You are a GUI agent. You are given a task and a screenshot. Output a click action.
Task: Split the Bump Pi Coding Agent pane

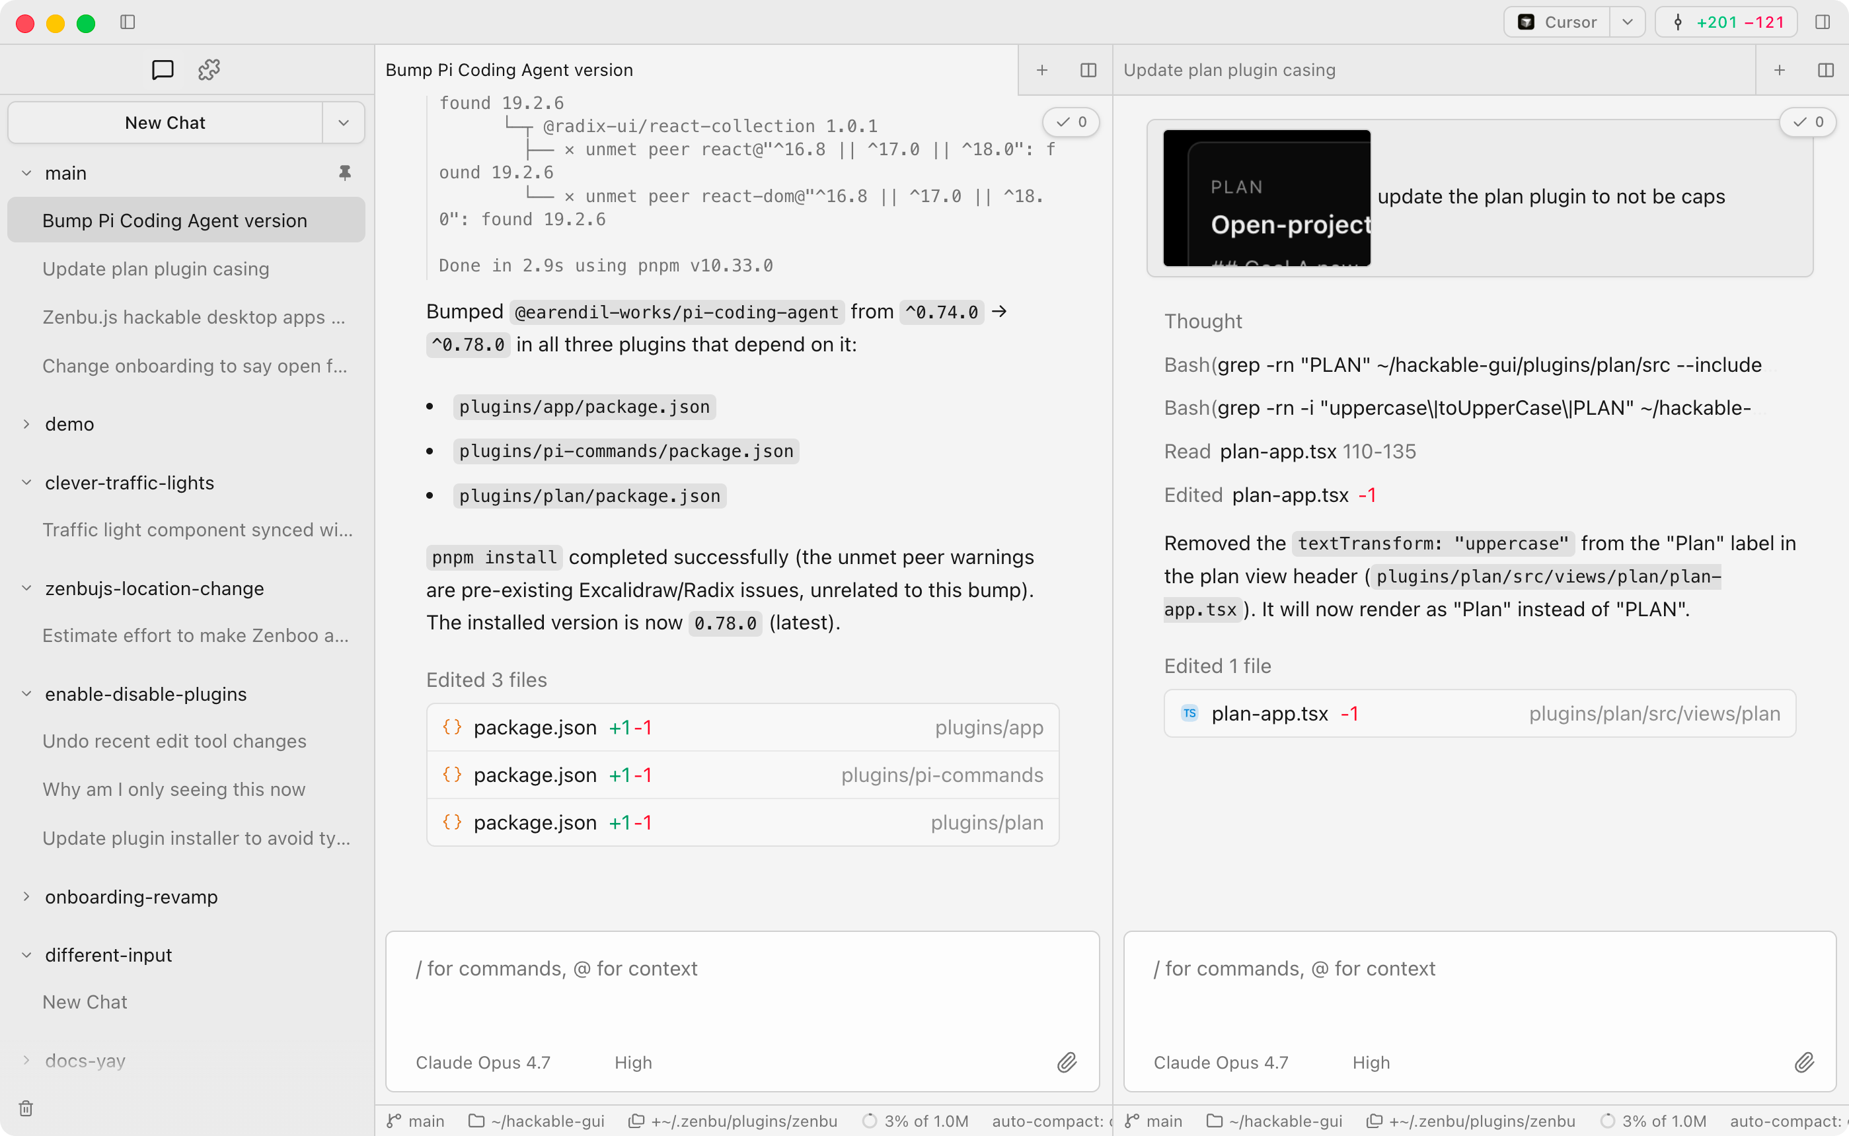[1088, 70]
